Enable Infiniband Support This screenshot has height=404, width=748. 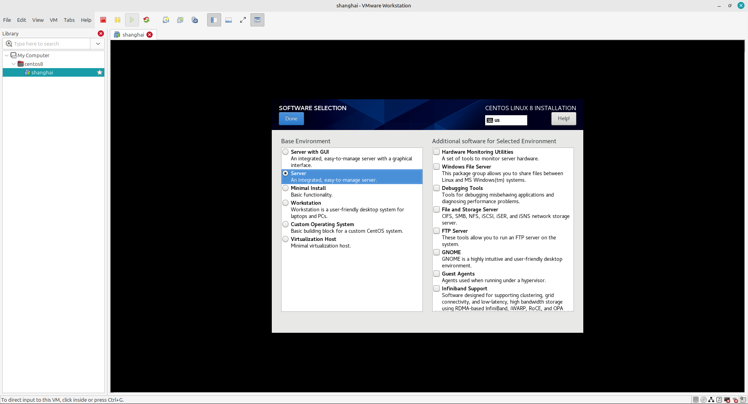click(x=437, y=288)
